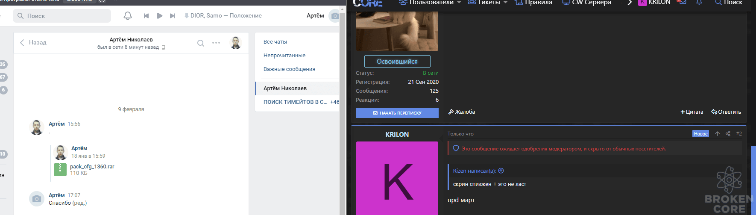Jump up using arrow icon beside Новое

click(718, 134)
